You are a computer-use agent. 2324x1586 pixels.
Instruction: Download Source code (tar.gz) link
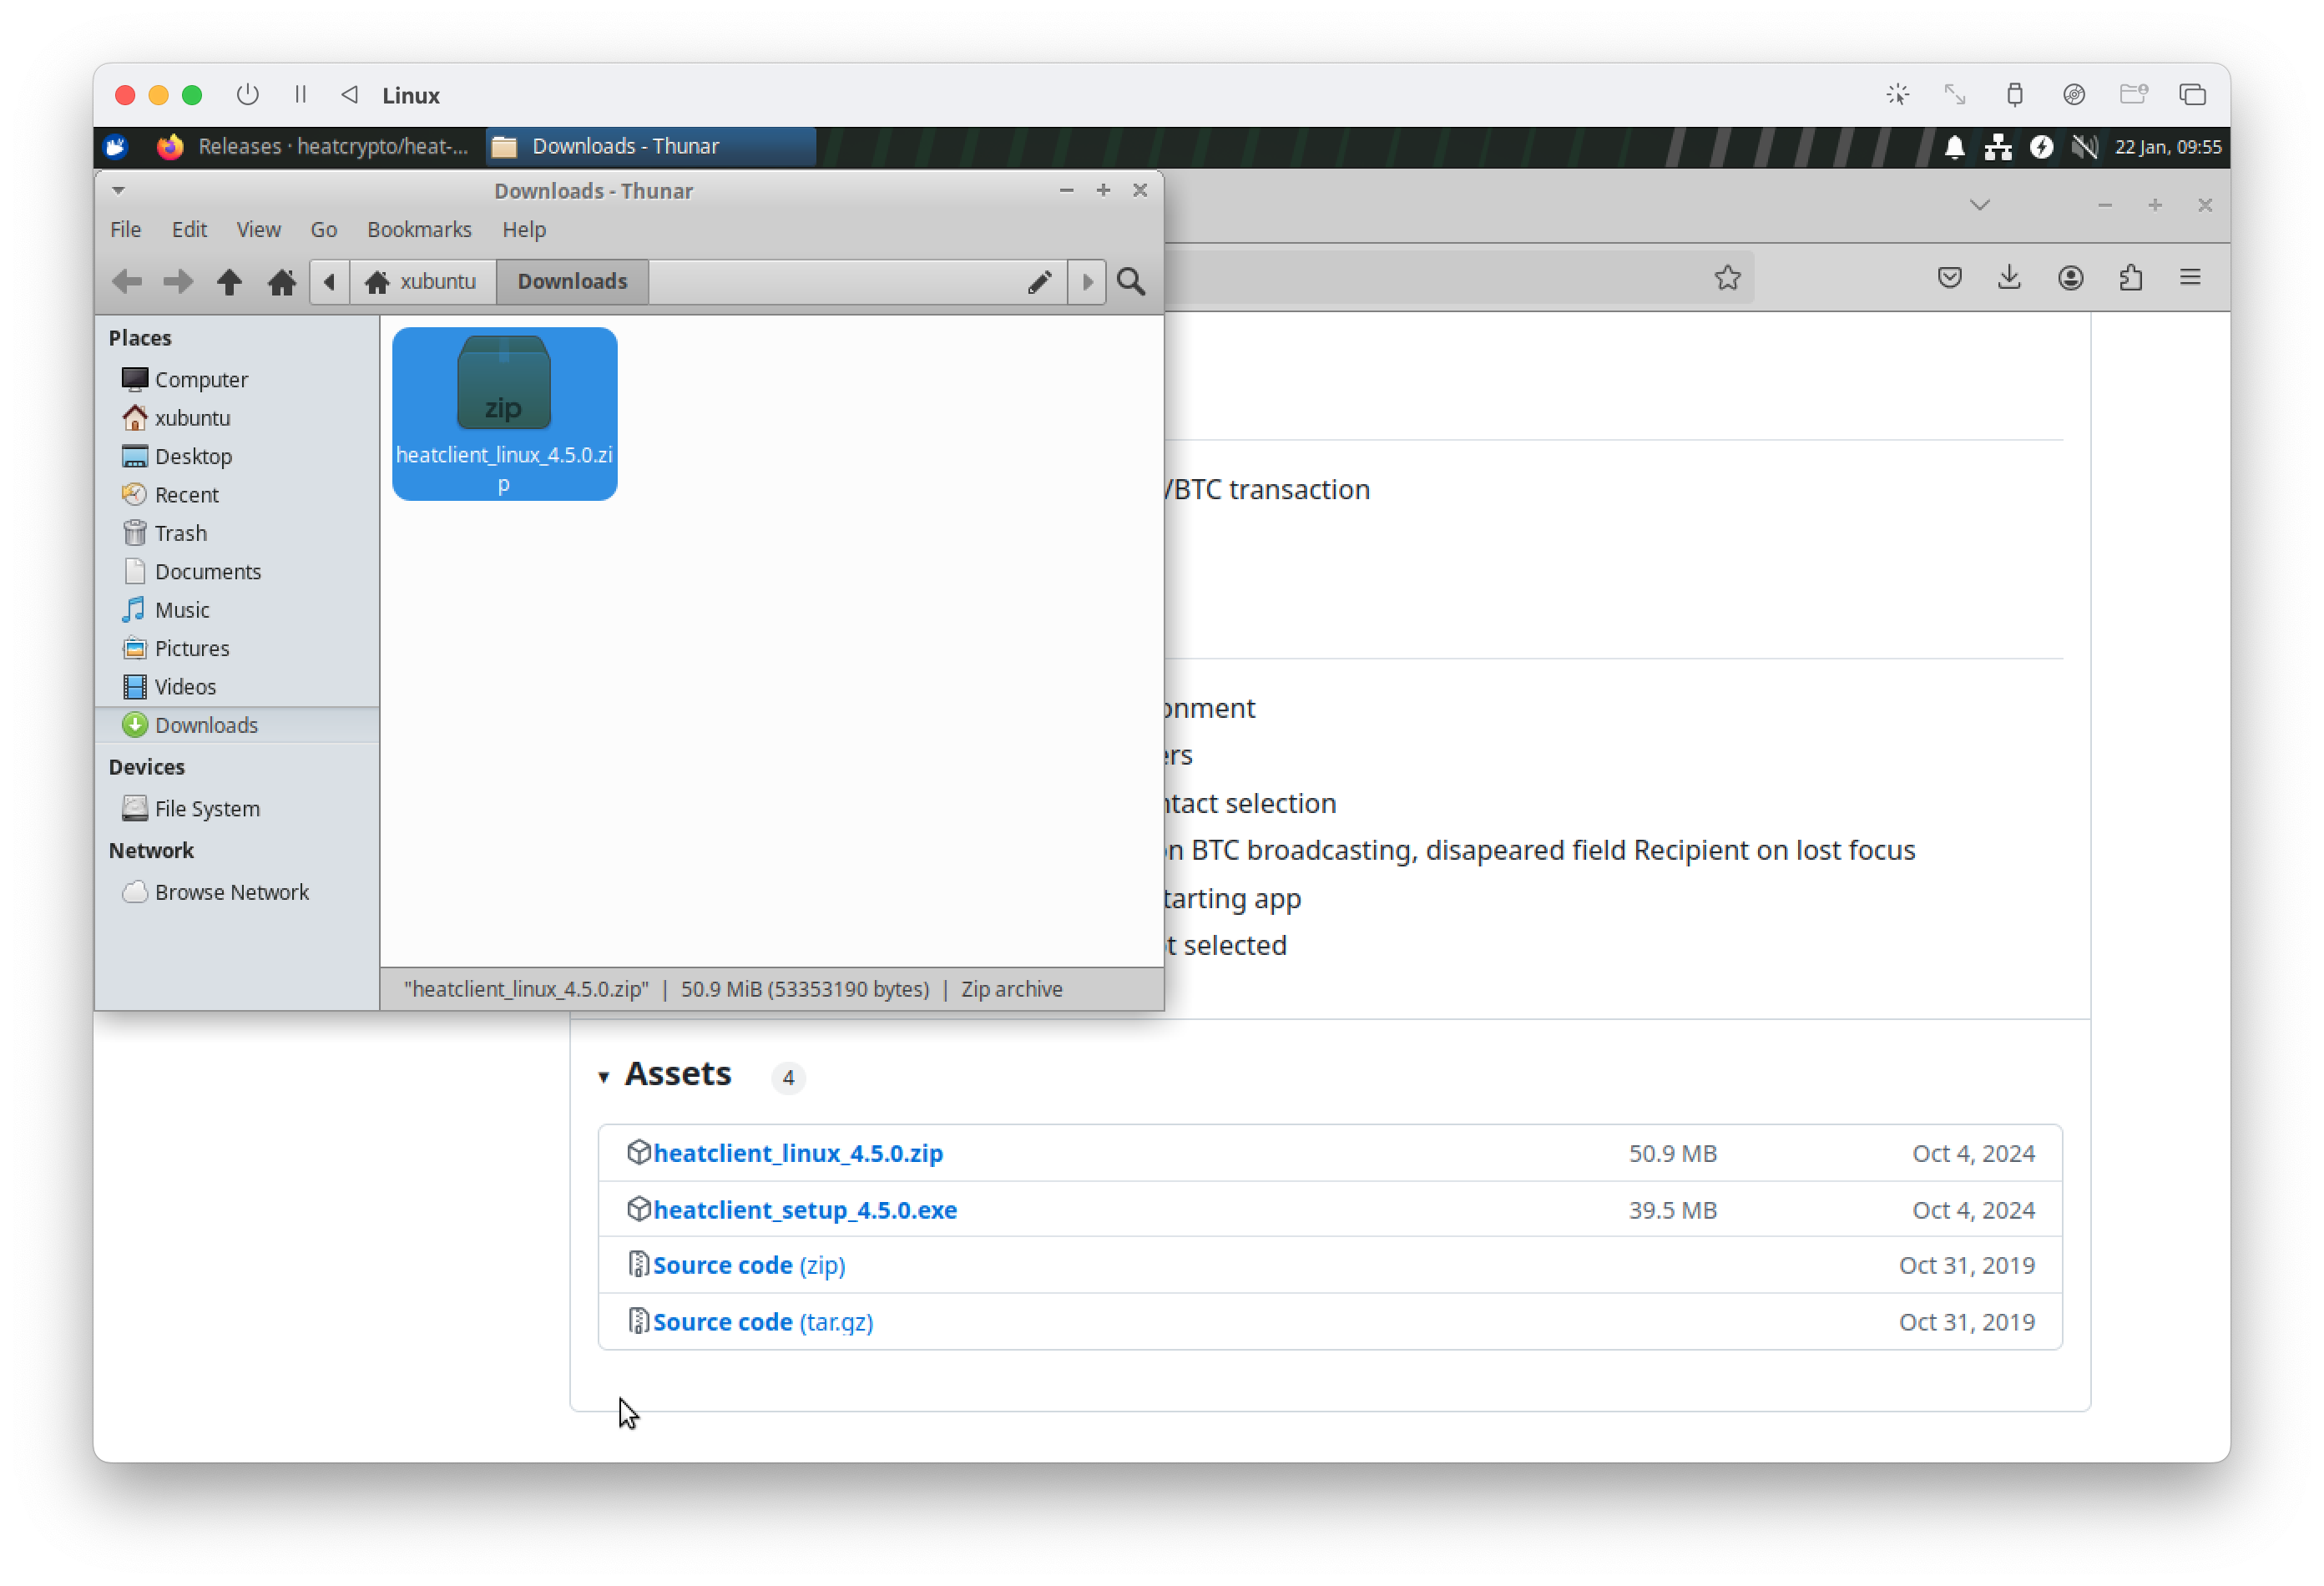click(x=762, y=1322)
